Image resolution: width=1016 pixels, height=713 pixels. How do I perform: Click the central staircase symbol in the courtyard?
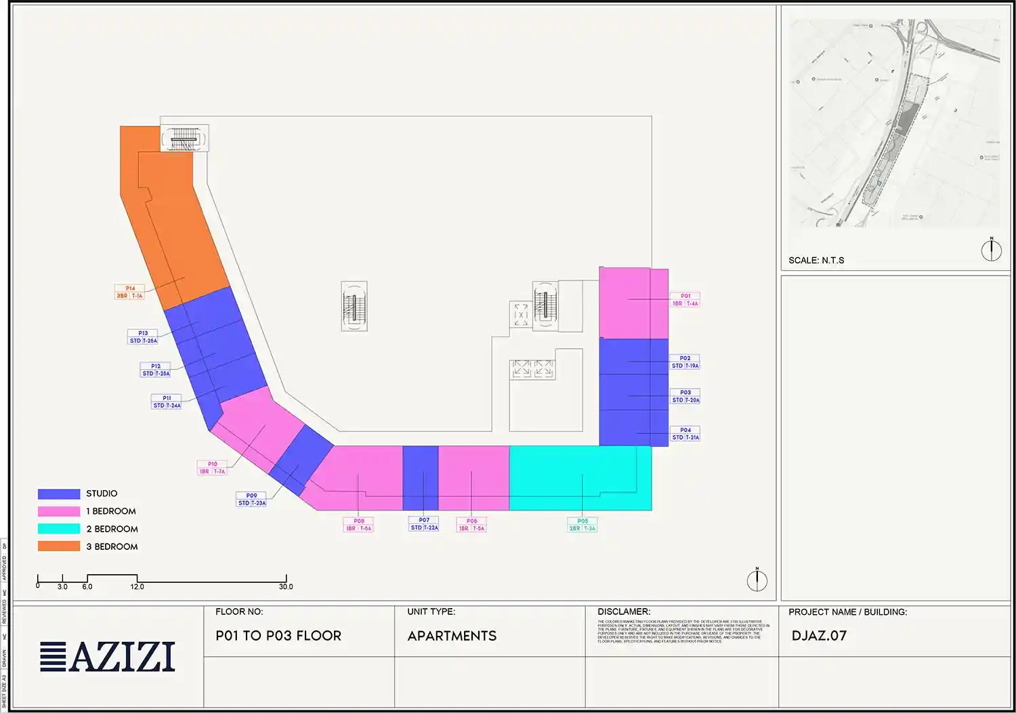(354, 306)
